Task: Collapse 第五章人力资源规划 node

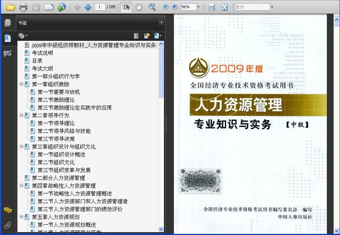Action: (22, 217)
